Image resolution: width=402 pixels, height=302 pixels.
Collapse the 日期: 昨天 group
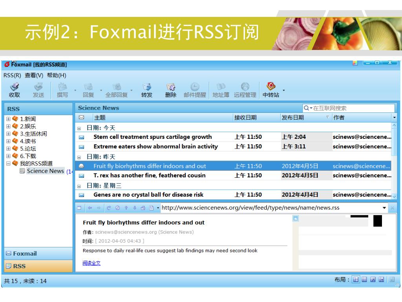coord(79,157)
